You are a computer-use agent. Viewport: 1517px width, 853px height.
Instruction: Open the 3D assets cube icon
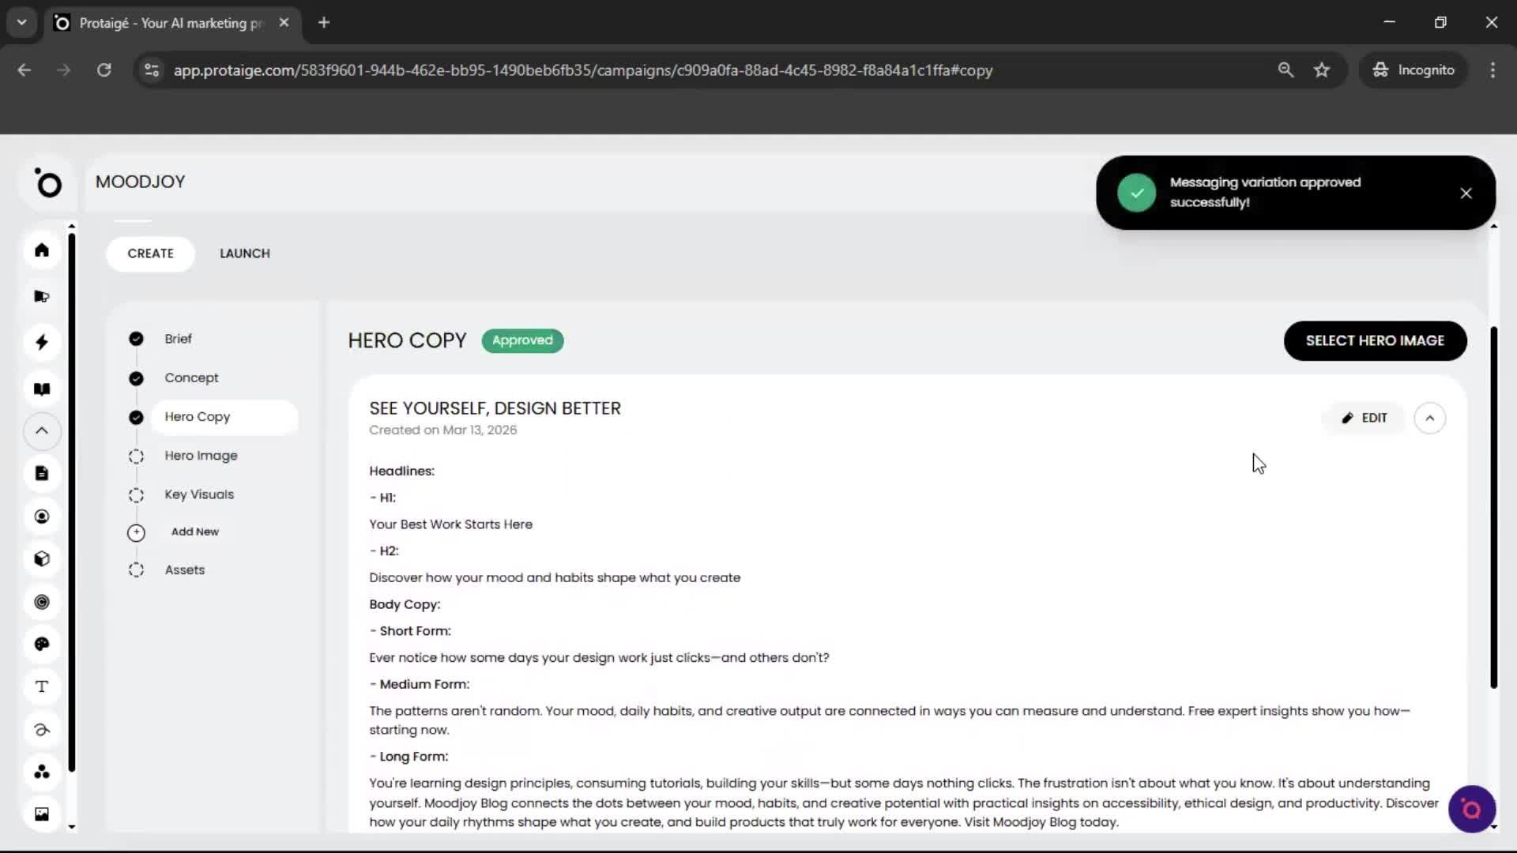[42, 559]
